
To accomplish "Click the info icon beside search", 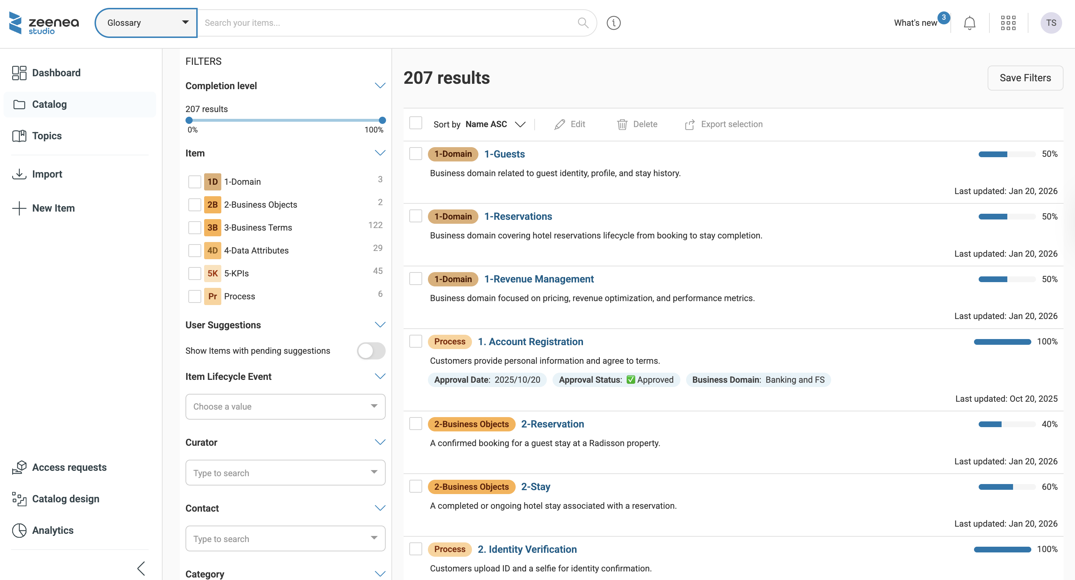I will [x=613, y=23].
